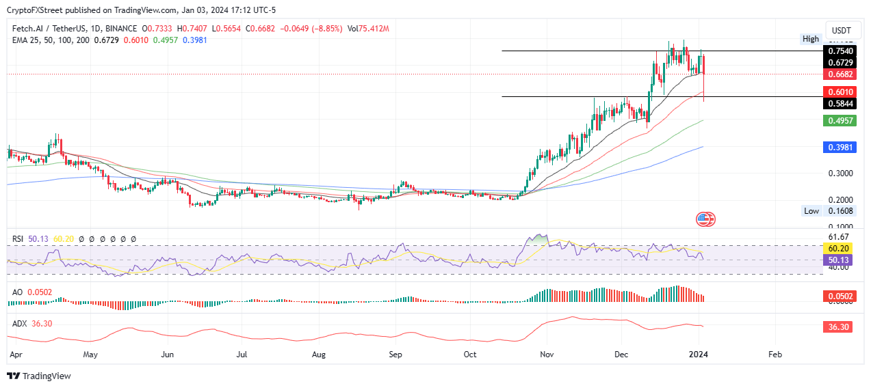Click the Feb label on time axis
Viewport: 871px width, 388px height.
coord(775,355)
